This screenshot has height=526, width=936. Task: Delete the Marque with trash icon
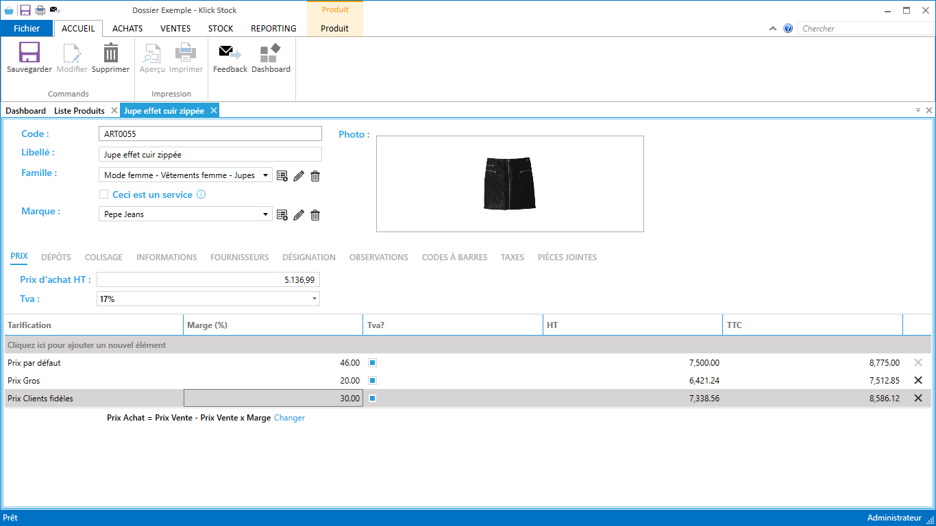coord(315,215)
